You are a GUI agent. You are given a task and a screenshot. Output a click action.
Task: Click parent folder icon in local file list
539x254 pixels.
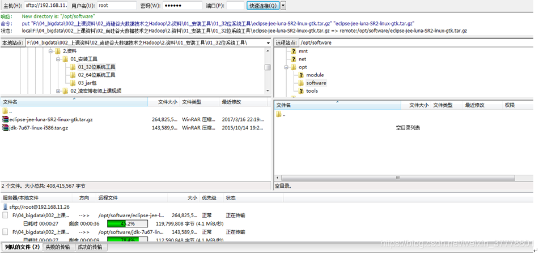tap(5, 111)
